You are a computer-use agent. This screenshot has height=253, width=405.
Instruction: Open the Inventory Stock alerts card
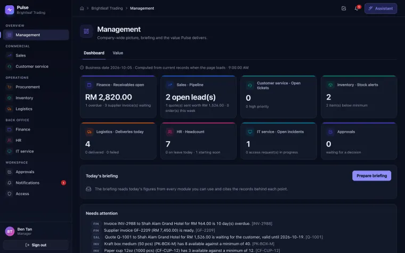[359, 97]
